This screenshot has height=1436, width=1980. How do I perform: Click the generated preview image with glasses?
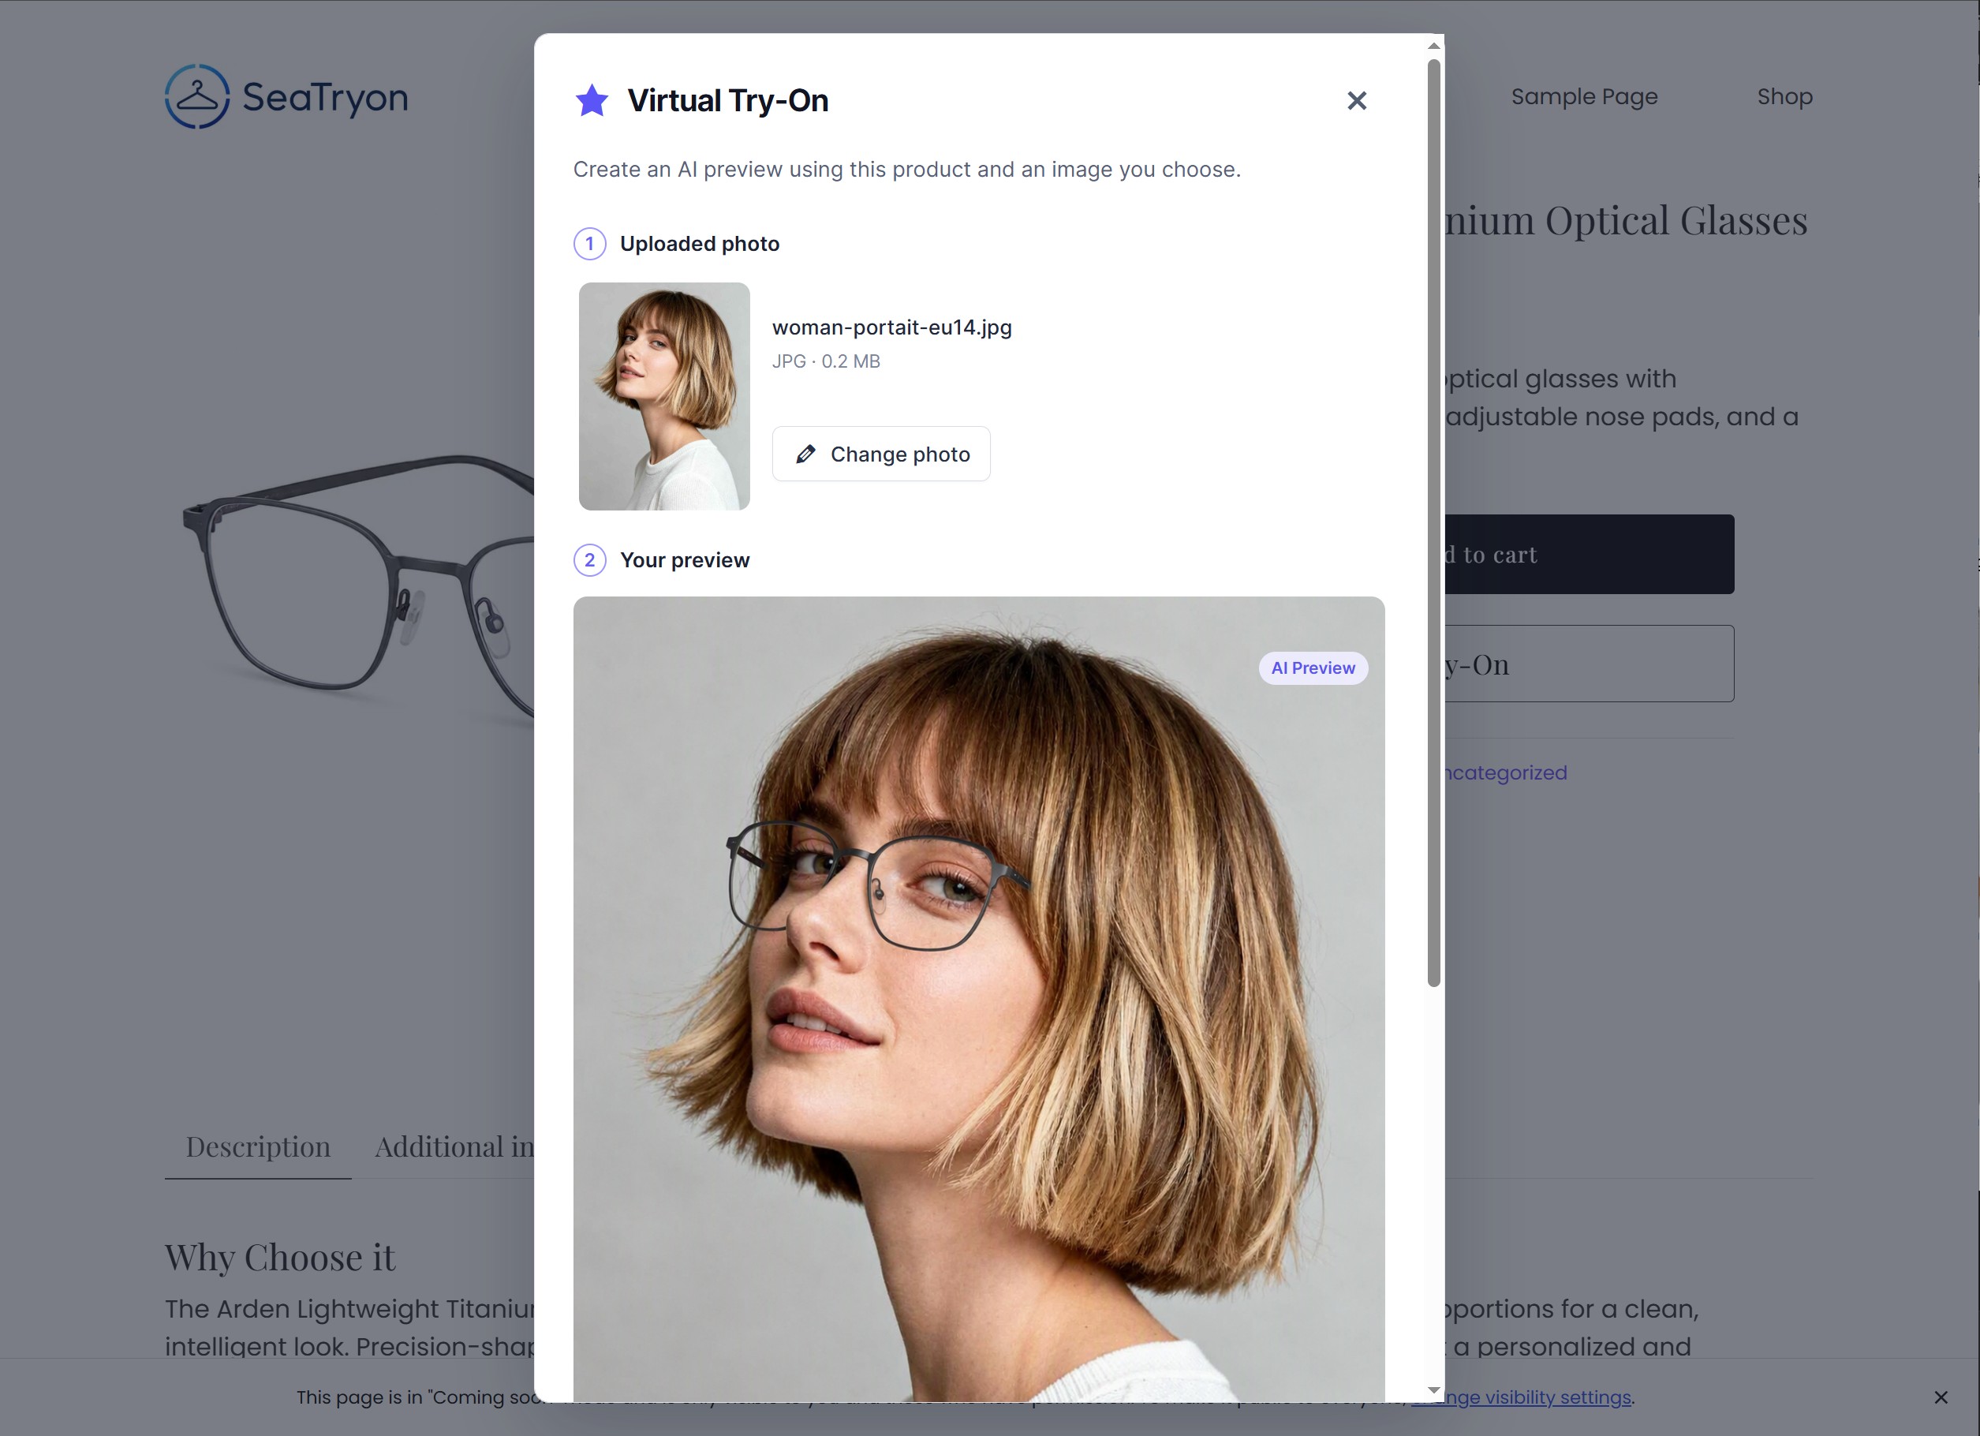coord(979,999)
